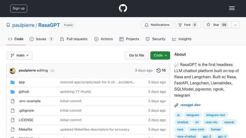Select the 'openai' topic tag
The height and width of the screenshot is (138, 246).
pyautogui.click(x=229, y=122)
